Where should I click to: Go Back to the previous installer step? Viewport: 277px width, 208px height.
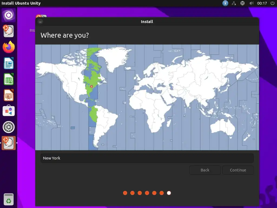point(205,170)
